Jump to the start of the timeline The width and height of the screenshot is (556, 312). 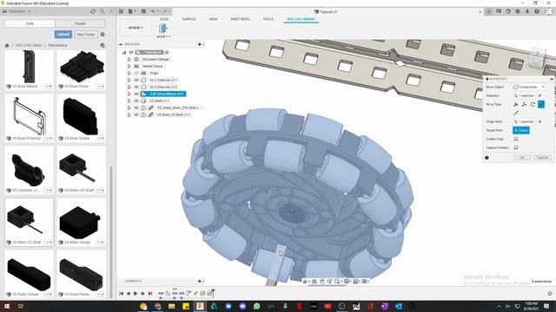[122, 294]
